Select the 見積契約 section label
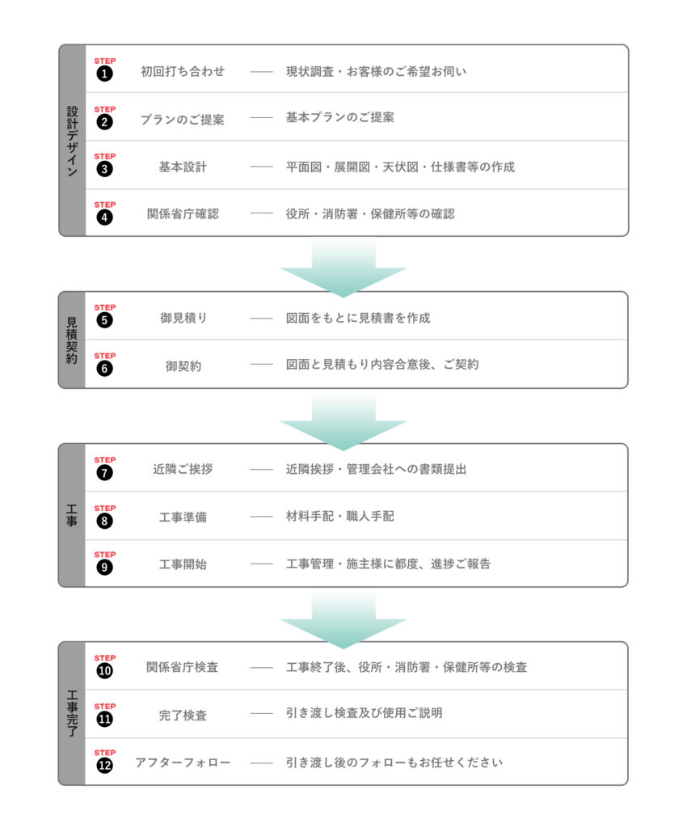Screen dimensions: 687x828 coord(72,340)
